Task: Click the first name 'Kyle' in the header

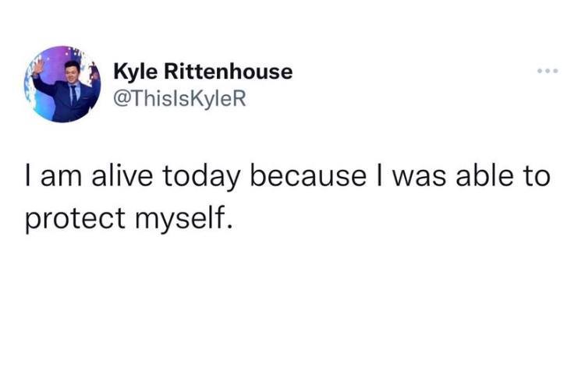Action: click(136, 72)
